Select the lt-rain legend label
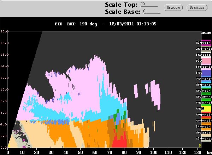Viewport: 212px width, 155px height. pos(204,126)
